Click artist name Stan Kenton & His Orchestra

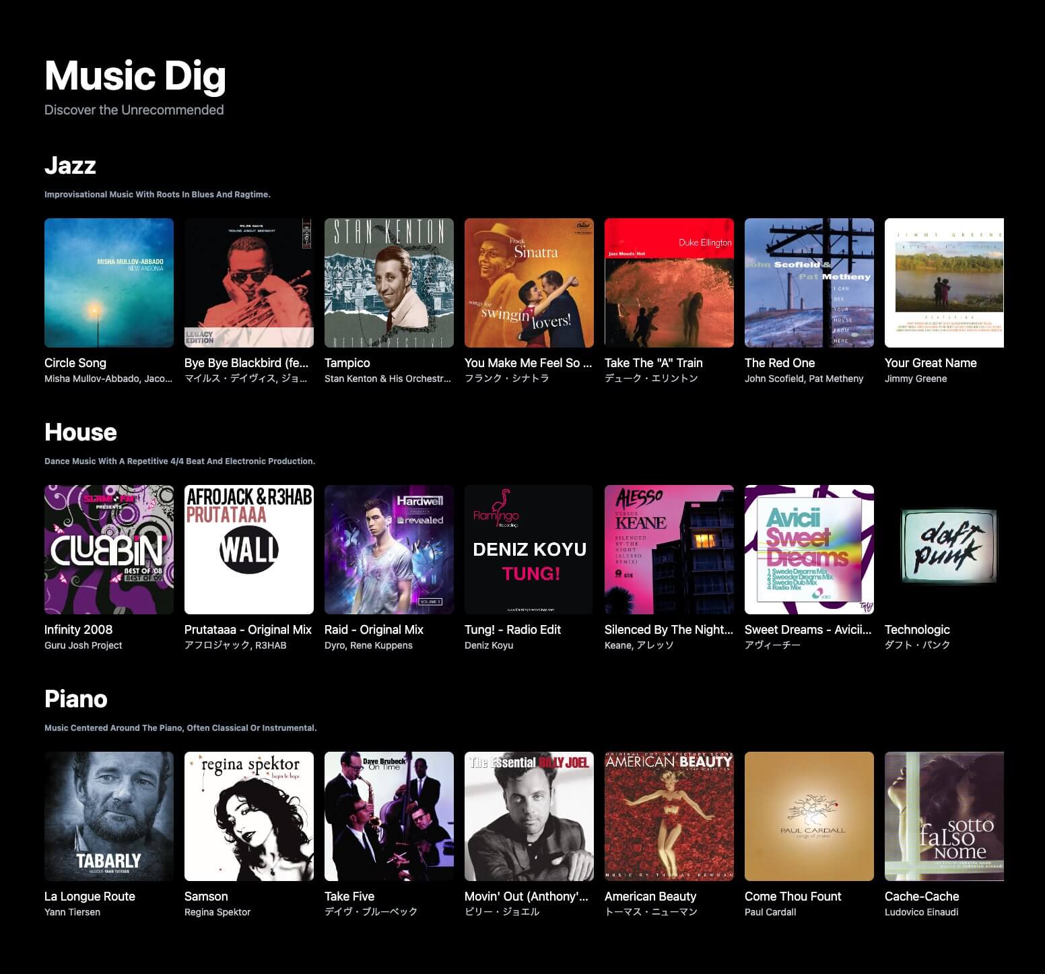point(388,379)
